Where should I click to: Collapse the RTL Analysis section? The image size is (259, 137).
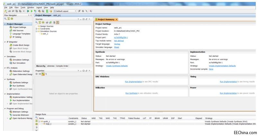point(5,68)
